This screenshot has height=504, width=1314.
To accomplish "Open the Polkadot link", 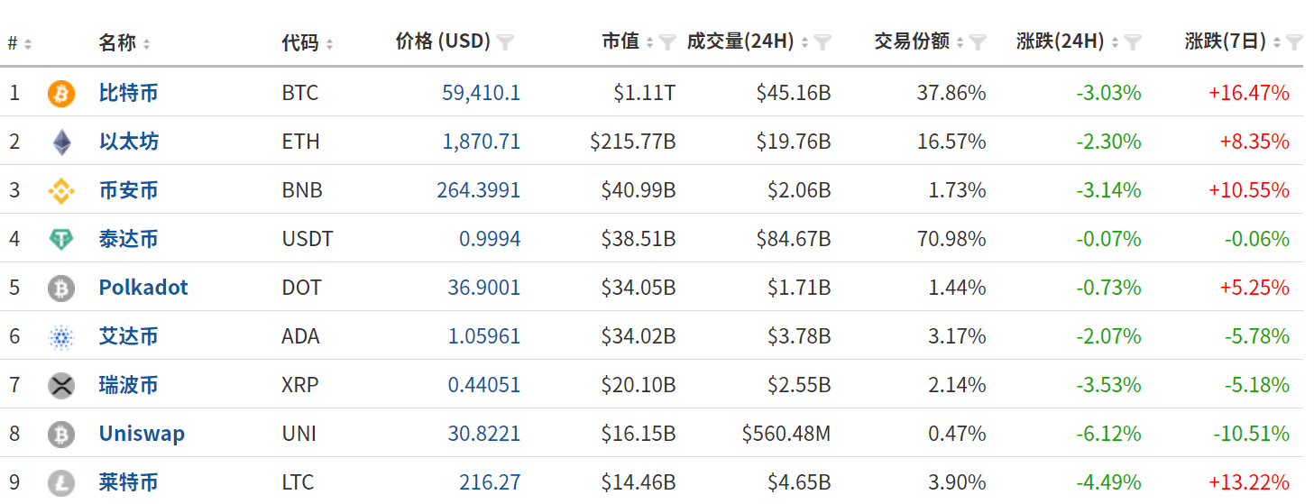I will (x=143, y=288).
